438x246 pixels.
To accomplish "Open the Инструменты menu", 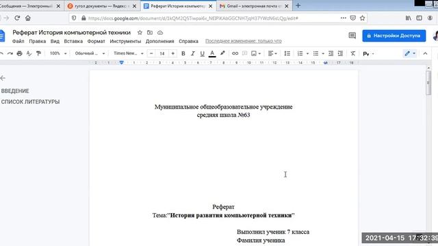I will tap(125, 41).
